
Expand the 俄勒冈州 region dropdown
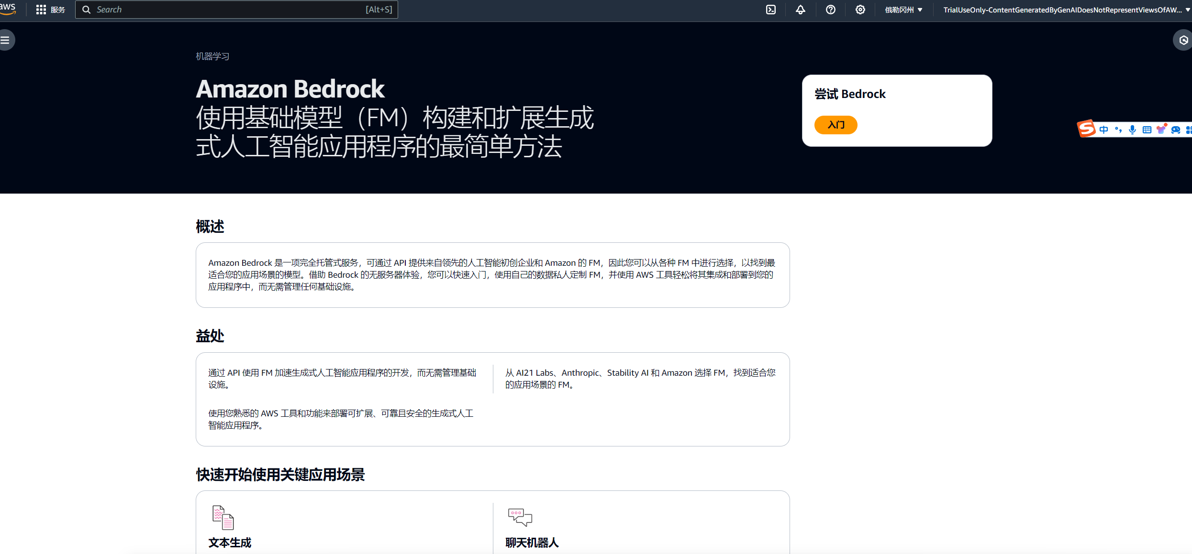[x=903, y=10]
